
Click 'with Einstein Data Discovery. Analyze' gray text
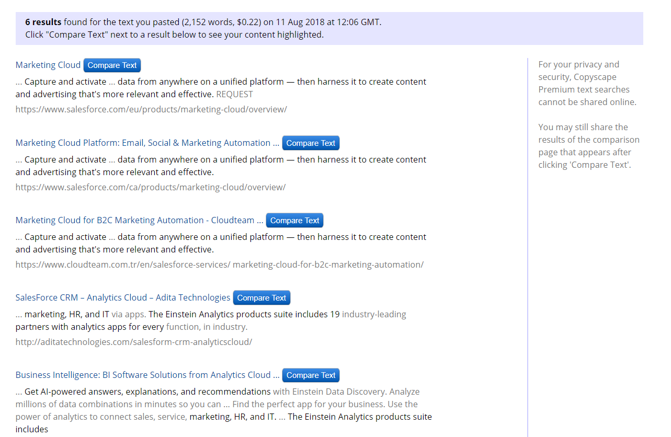346,392
